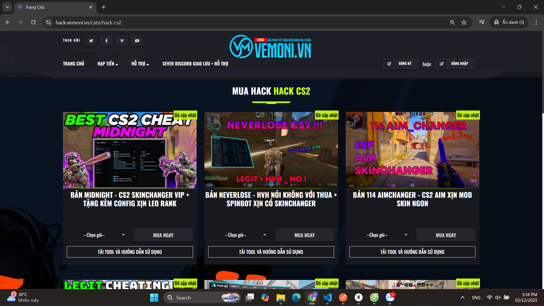Open browser zoom magnifier icon
This screenshot has width=544, height=306.
(x=452, y=22)
